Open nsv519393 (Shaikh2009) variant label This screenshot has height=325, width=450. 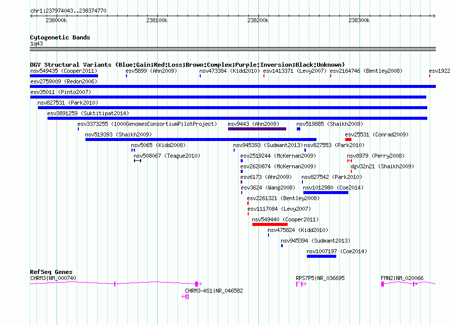pyautogui.click(x=118, y=134)
